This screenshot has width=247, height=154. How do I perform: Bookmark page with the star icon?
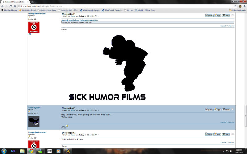[x=235, y=6]
